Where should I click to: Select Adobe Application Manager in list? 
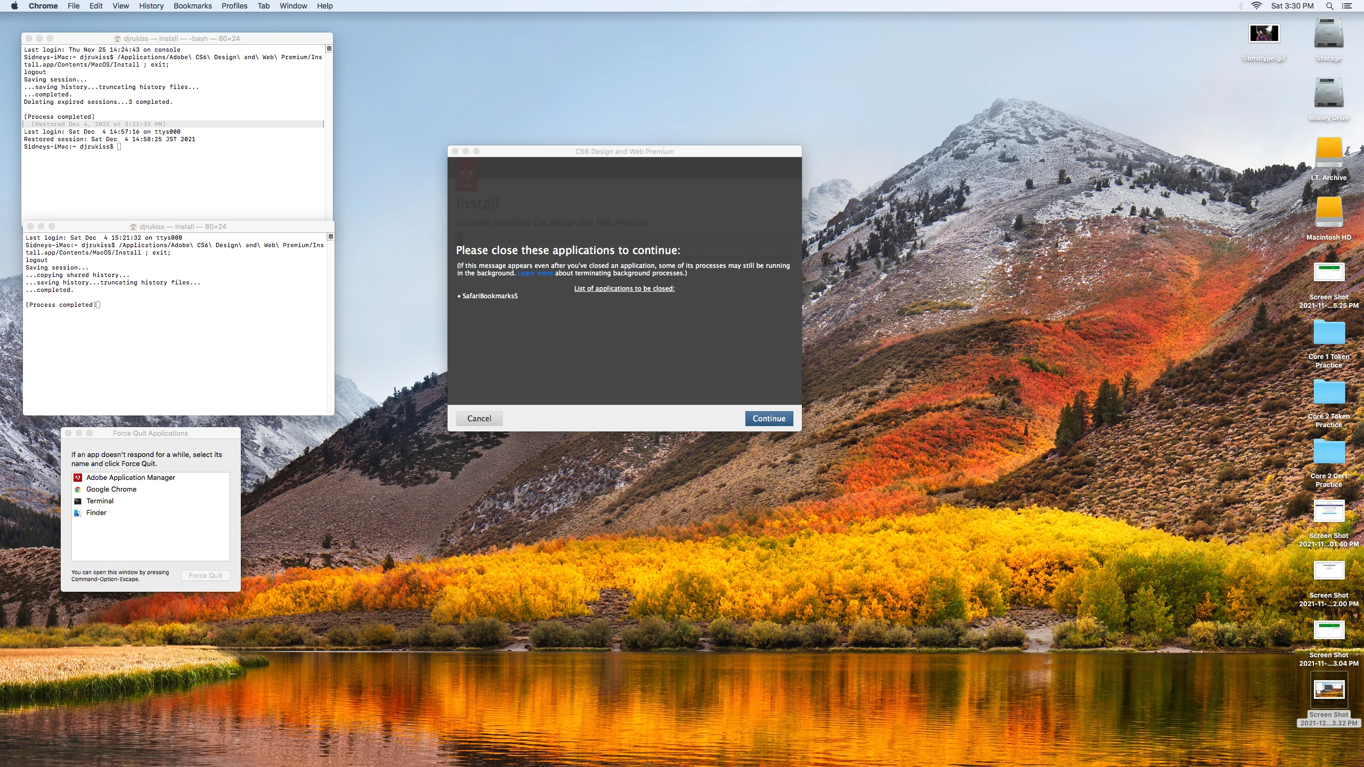[131, 478]
